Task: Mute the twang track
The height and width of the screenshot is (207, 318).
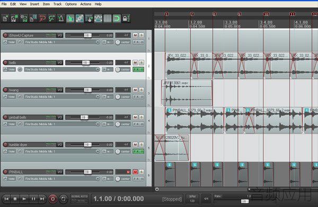Action: (135, 90)
